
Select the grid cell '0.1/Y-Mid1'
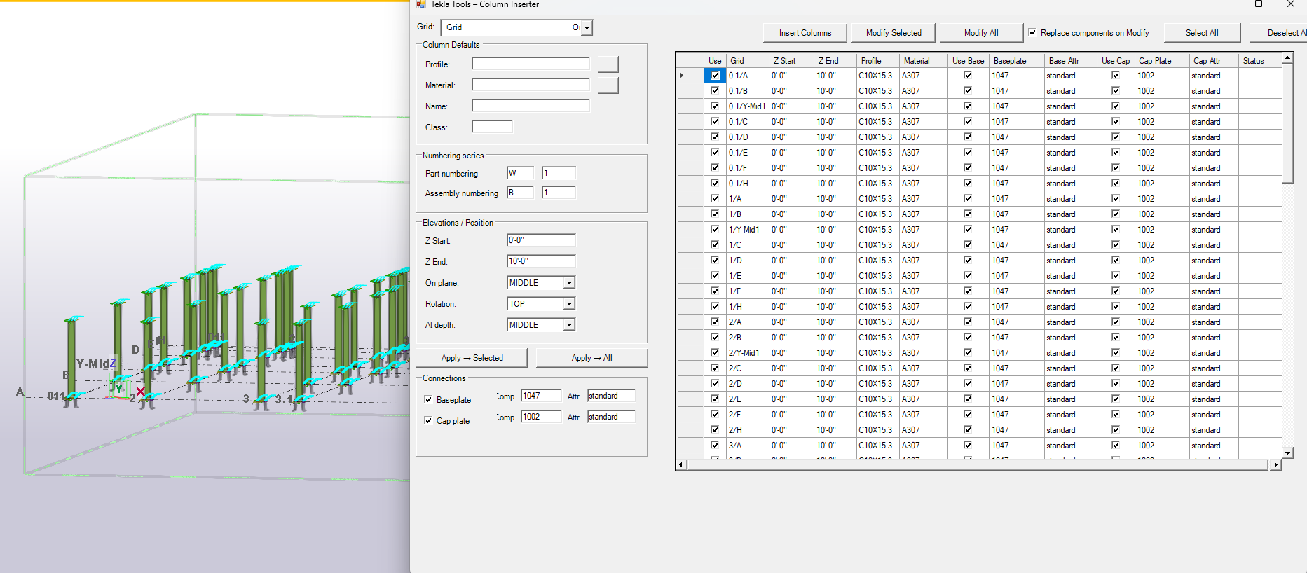coord(747,106)
